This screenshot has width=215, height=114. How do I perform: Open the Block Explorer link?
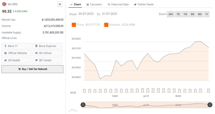coord(47,46)
